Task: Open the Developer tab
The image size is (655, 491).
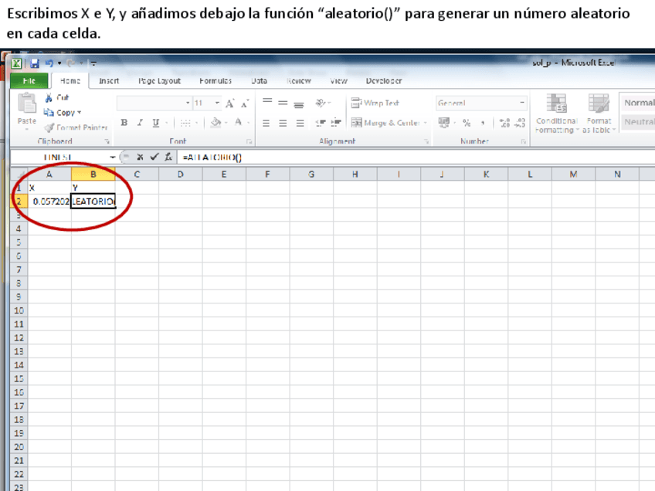Action: click(x=382, y=80)
